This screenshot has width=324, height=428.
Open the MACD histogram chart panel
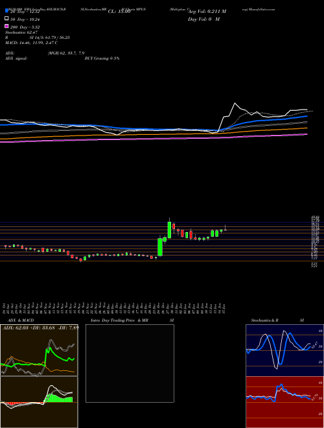pos(39,402)
